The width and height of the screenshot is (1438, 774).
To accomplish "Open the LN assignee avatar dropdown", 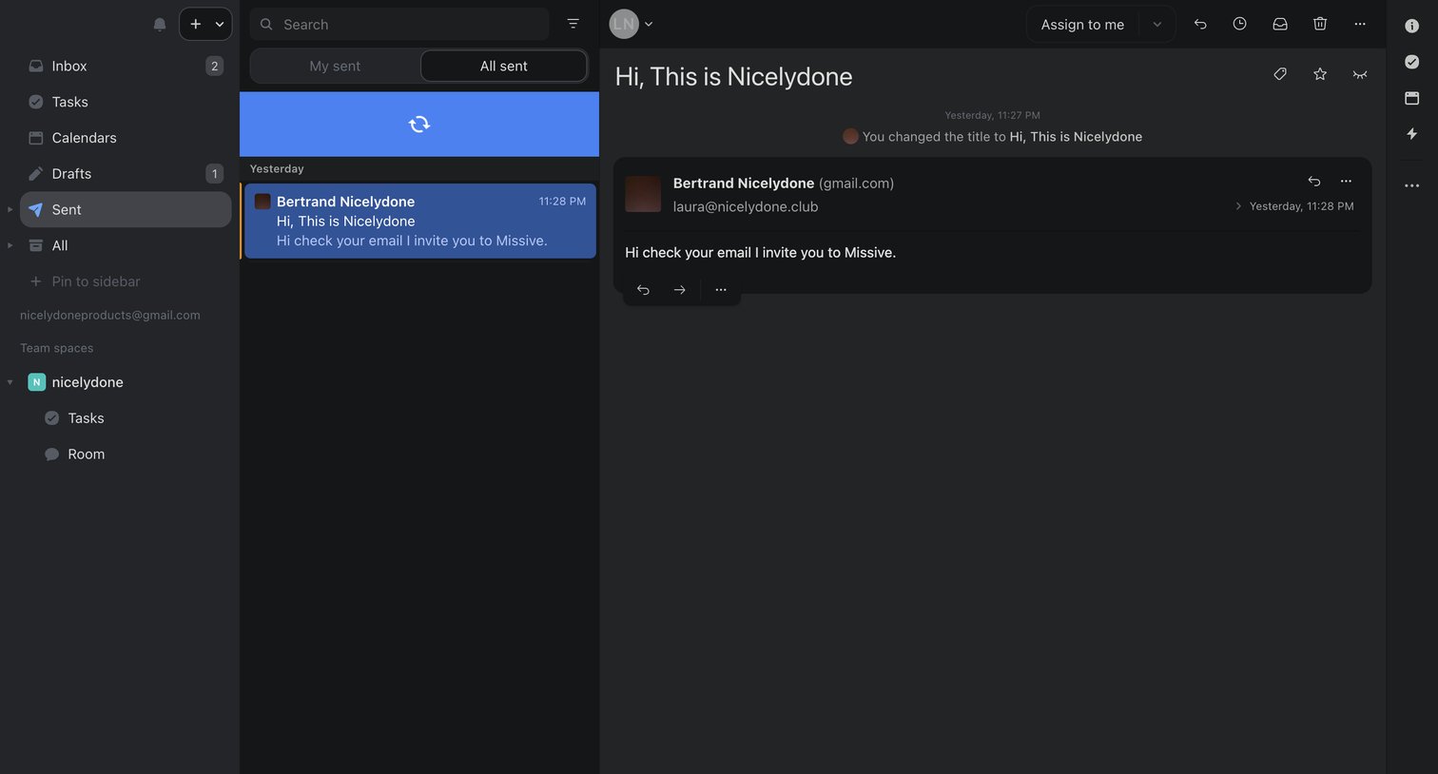I will click(x=632, y=24).
